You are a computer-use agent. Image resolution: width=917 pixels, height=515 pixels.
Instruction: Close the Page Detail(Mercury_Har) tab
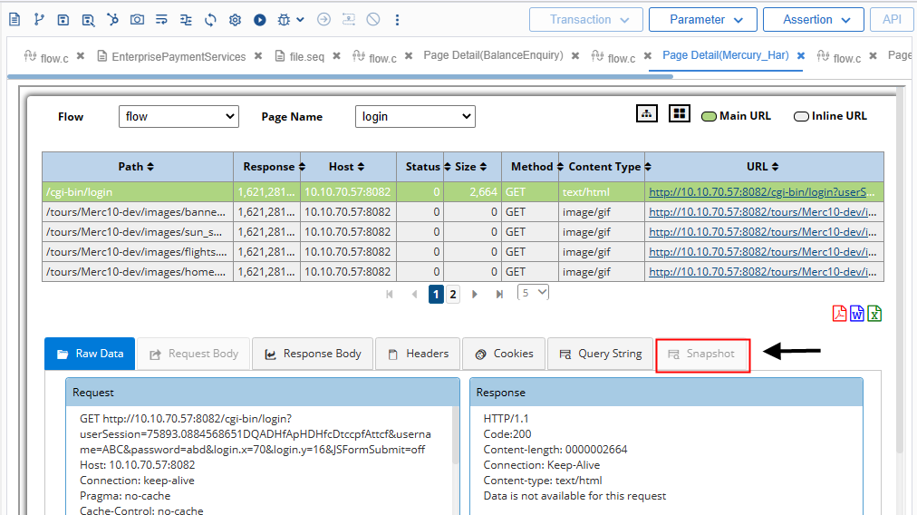click(801, 55)
